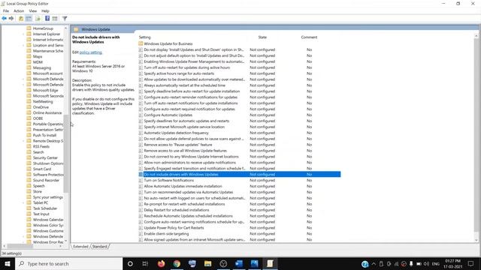
Task: Open Google Chrome from the taskbar
Action: (177, 263)
